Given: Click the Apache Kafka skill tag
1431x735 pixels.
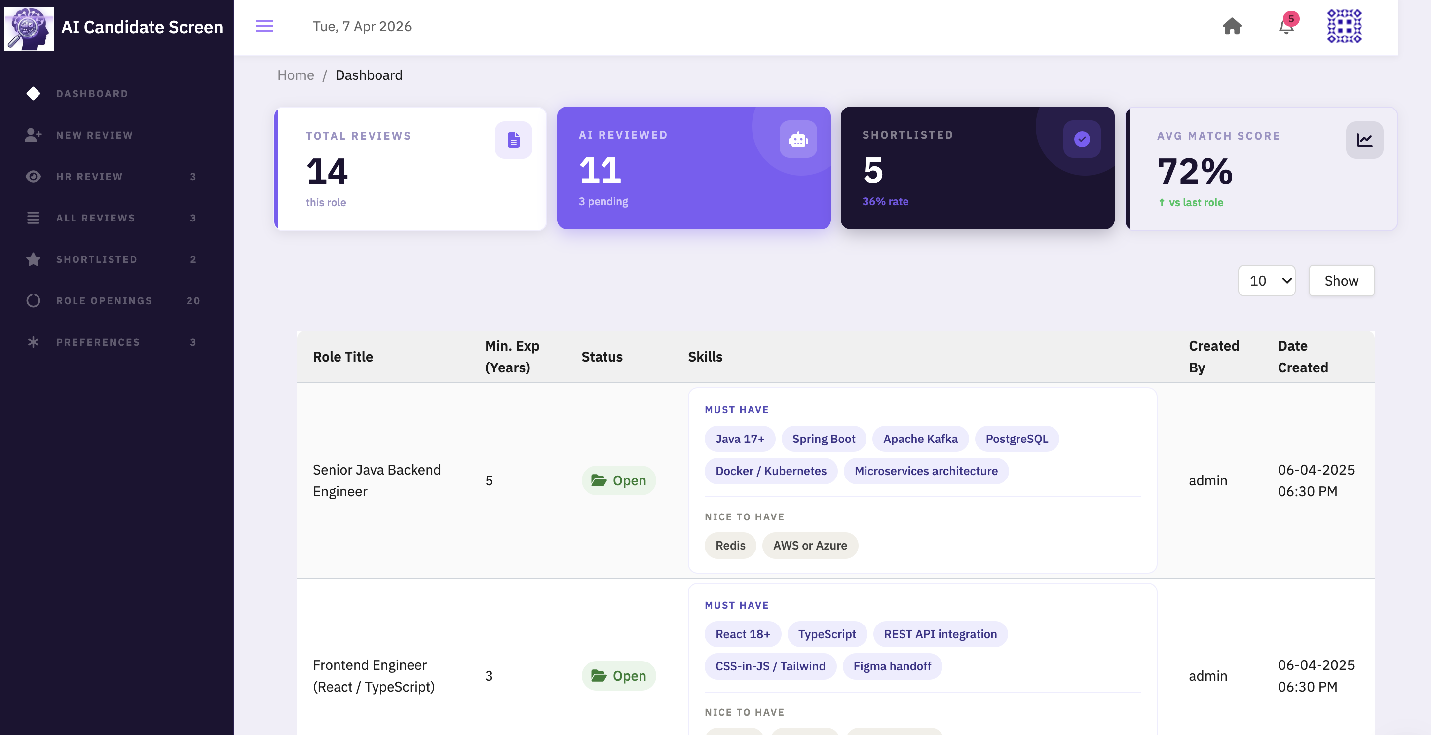Looking at the screenshot, I should pyautogui.click(x=920, y=439).
